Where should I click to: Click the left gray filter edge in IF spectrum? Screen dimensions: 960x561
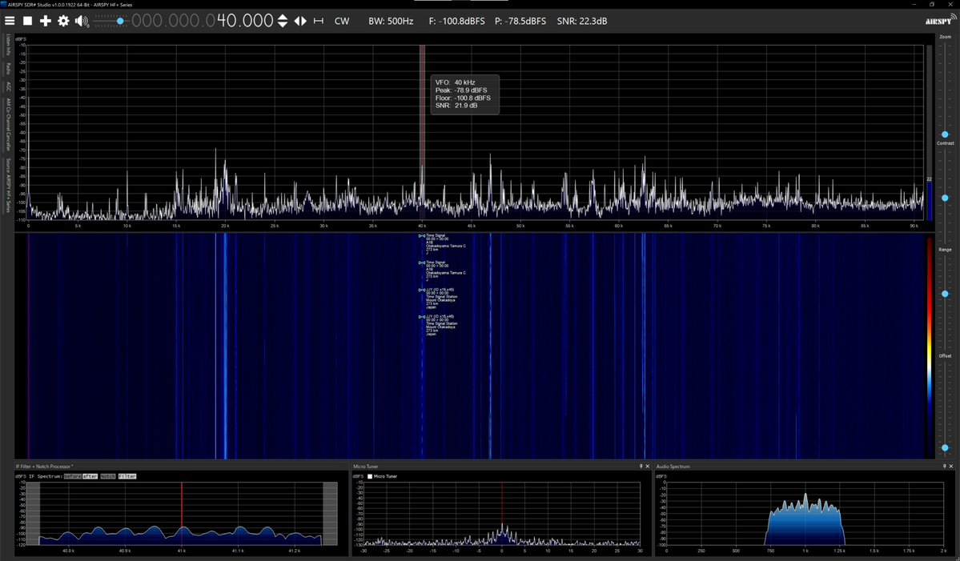click(x=33, y=513)
